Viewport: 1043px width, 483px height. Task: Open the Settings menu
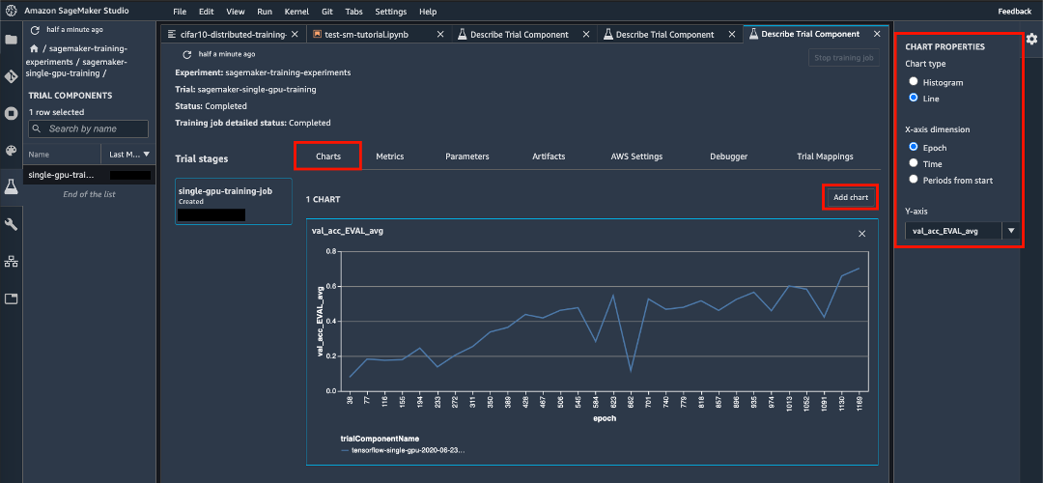tap(390, 12)
